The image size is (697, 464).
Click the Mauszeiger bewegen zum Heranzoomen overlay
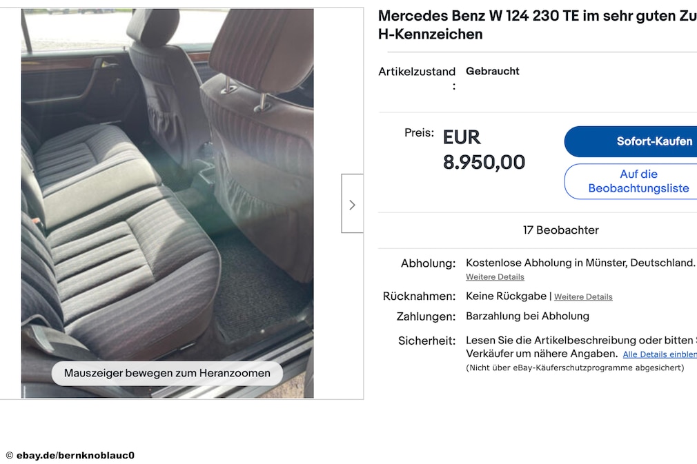167,373
